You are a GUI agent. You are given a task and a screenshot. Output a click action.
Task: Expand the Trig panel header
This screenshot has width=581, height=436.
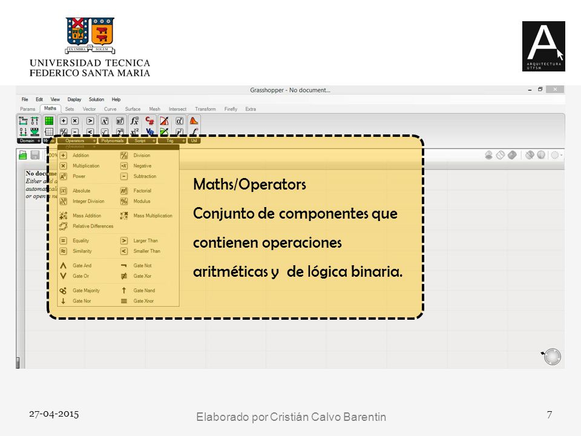[172, 141]
